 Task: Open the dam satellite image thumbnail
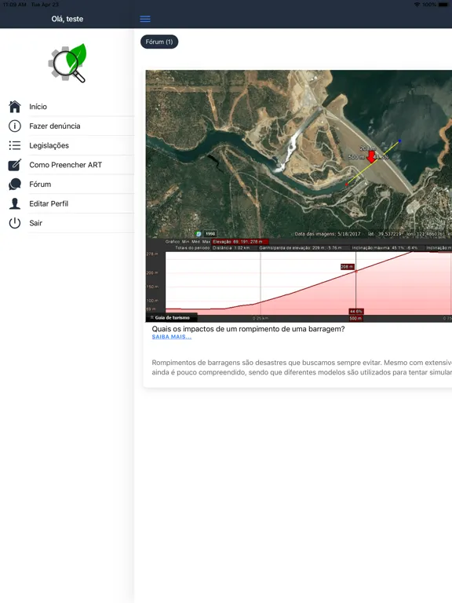point(299,196)
